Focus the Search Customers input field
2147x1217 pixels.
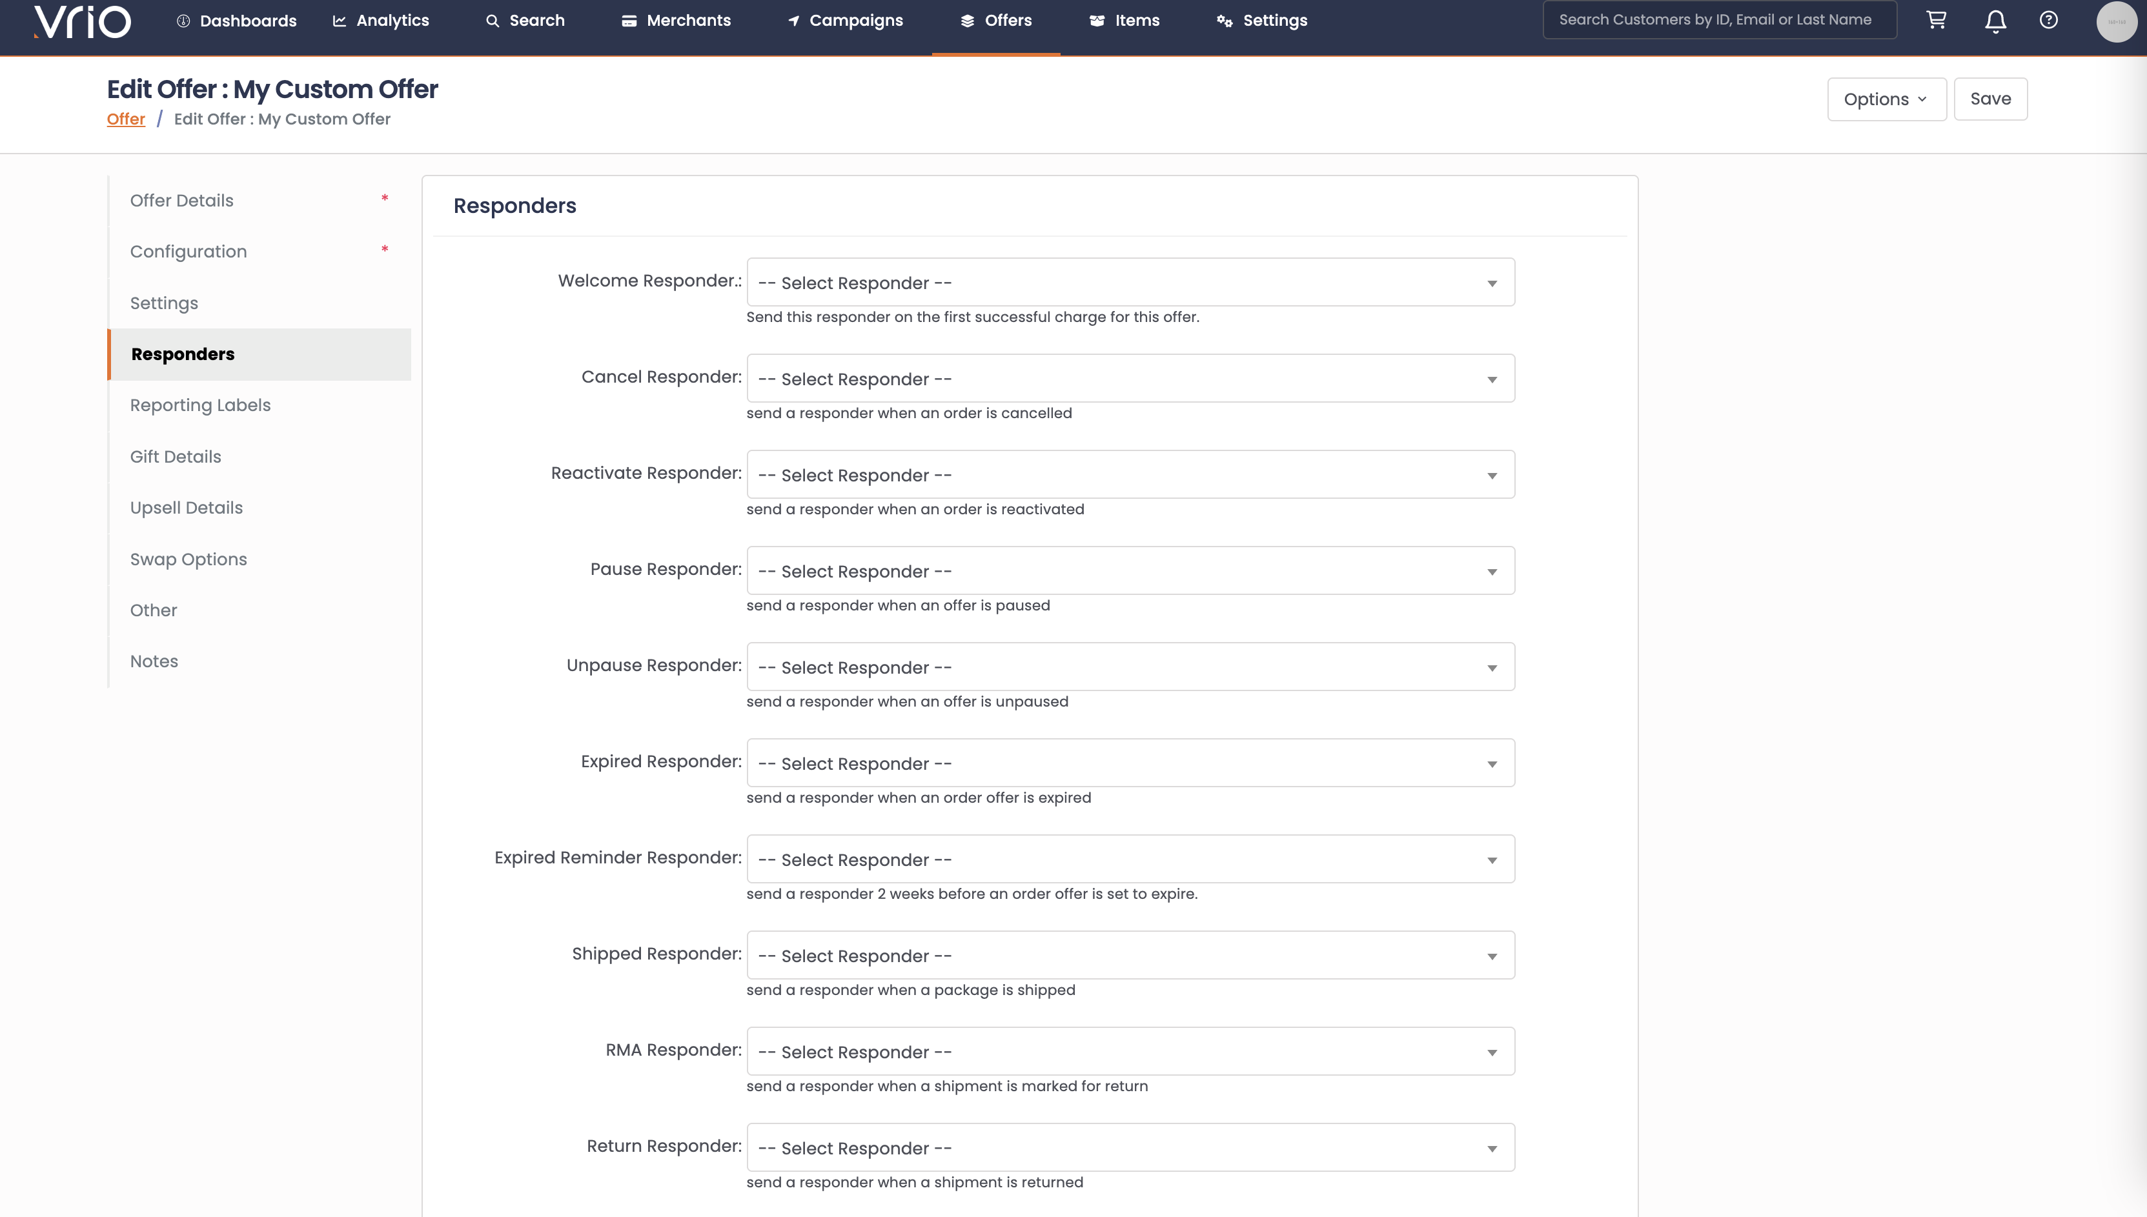tap(1719, 20)
